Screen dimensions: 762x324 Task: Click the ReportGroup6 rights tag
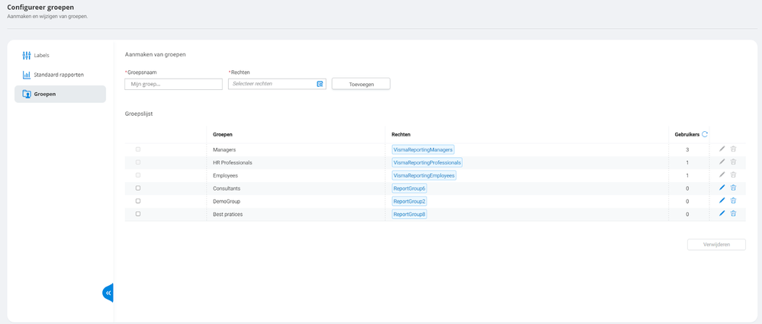410,188
